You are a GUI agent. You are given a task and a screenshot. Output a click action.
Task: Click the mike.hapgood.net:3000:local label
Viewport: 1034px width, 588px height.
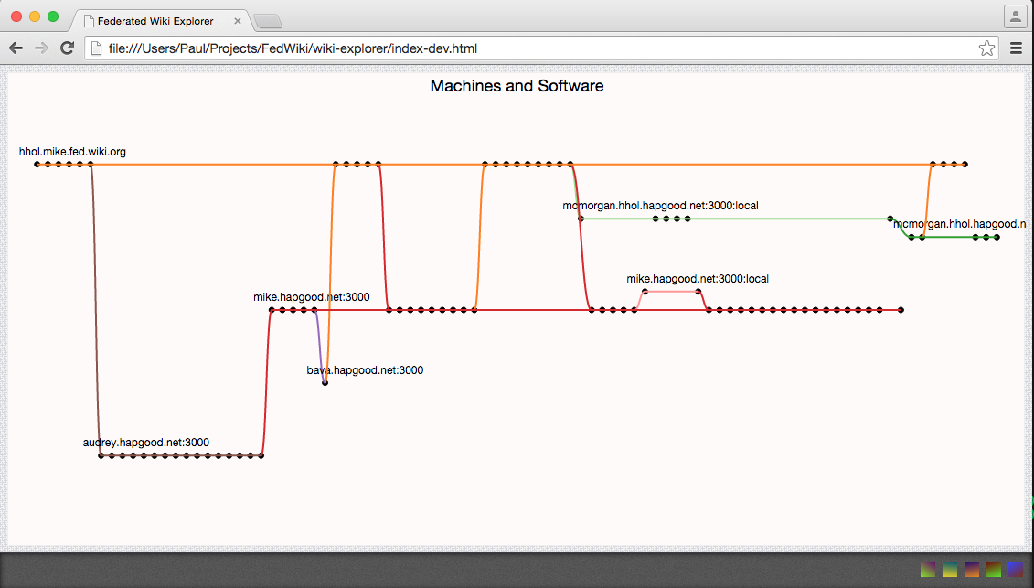(x=698, y=279)
